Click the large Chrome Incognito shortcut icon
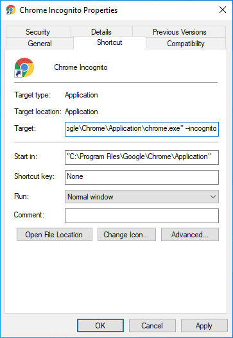This screenshot has width=233, height=338. 24,67
